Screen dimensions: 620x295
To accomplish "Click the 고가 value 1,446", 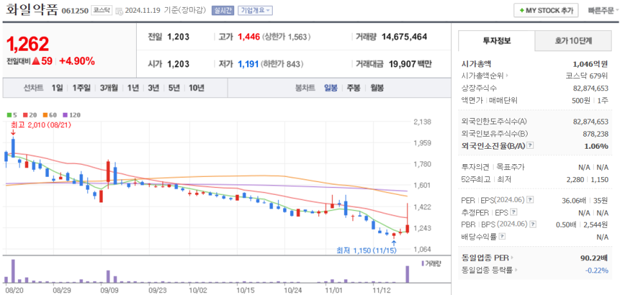I will click(249, 37).
